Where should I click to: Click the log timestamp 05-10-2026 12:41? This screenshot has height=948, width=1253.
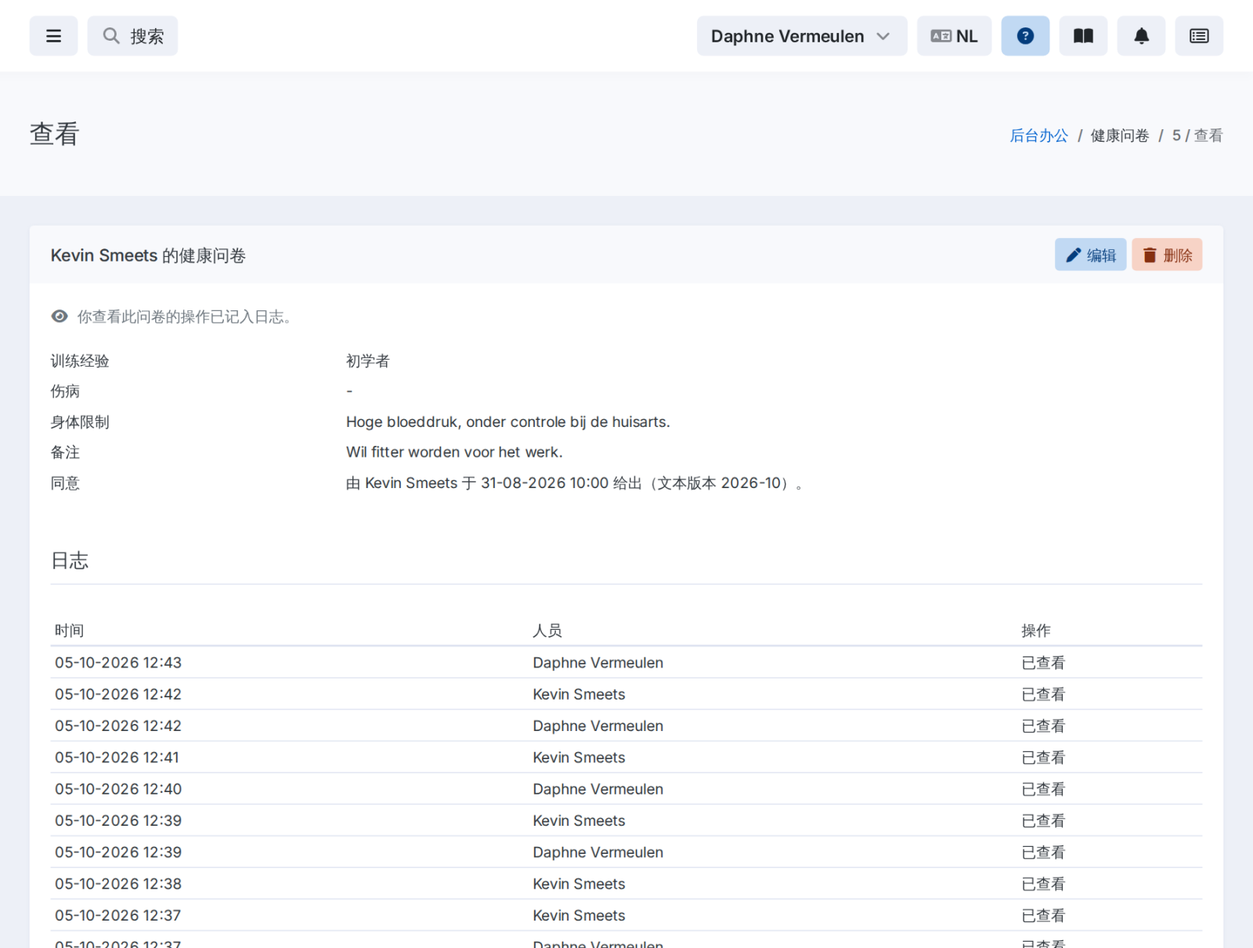click(117, 758)
